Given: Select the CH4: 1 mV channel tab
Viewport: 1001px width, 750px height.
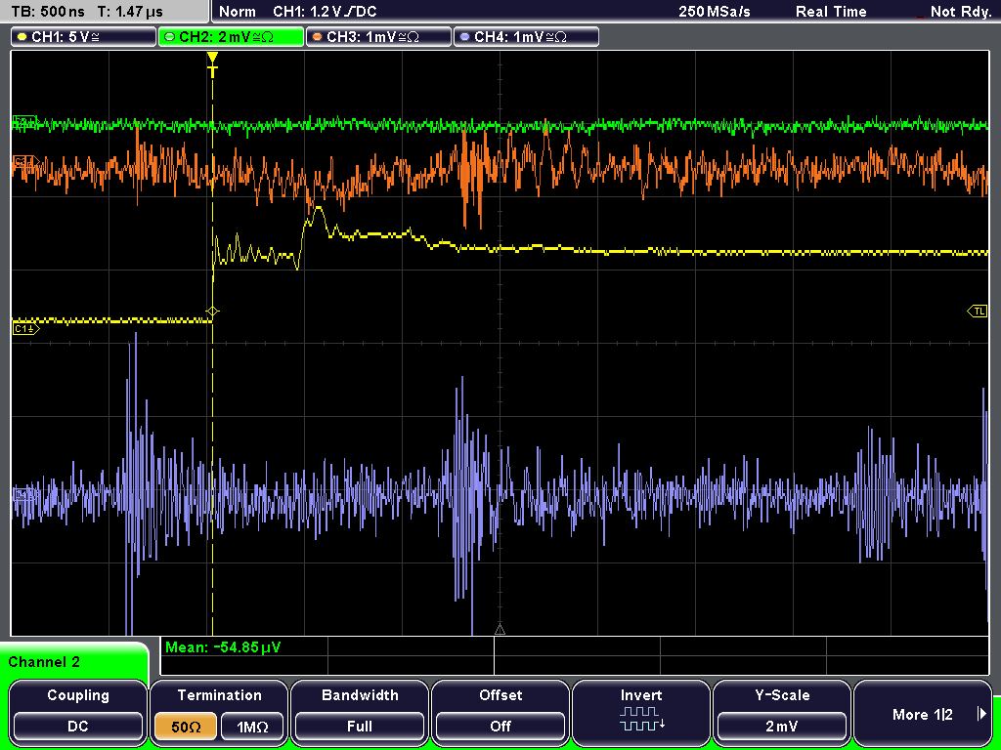Looking at the screenshot, I should coord(526,36).
